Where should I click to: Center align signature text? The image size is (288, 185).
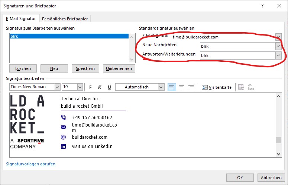tap(181, 87)
